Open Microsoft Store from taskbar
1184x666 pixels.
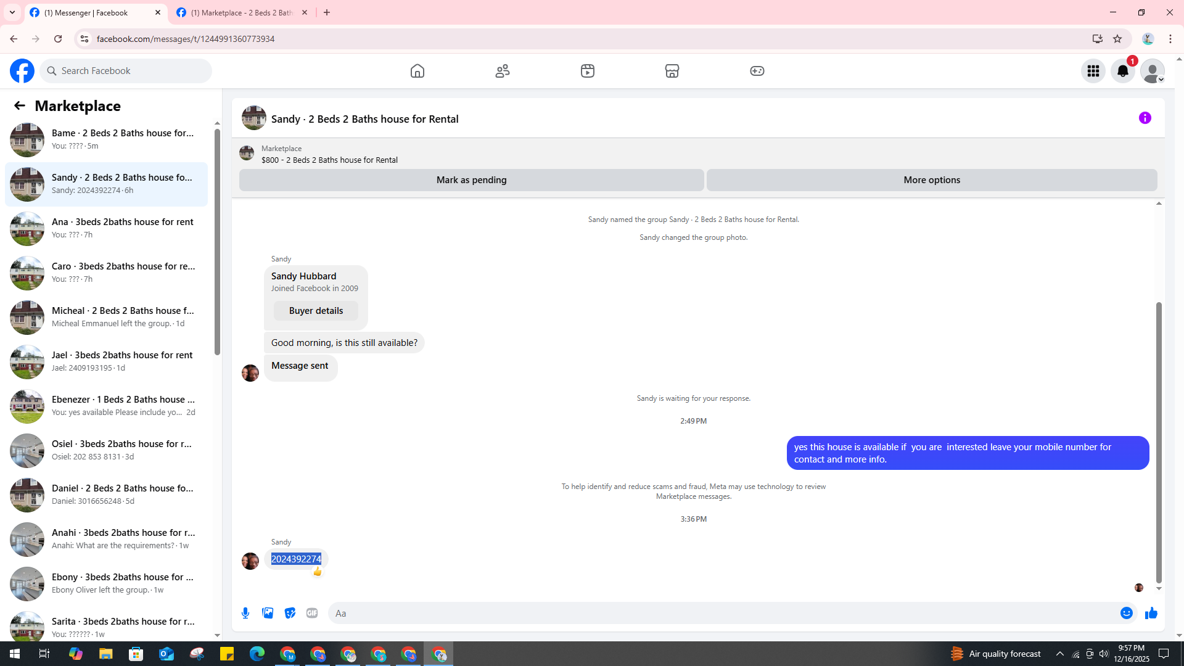pyautogui.click(x=136, y=654)
